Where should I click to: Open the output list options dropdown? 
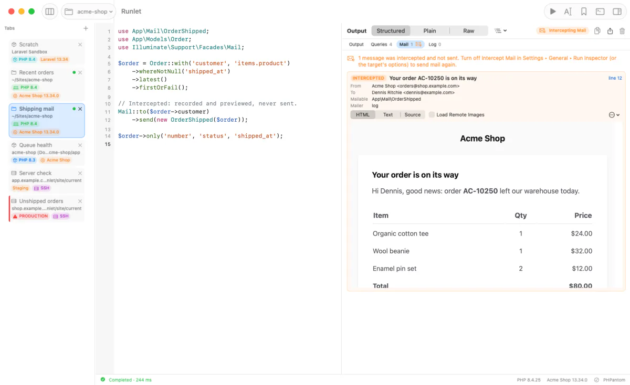[501, 31]
